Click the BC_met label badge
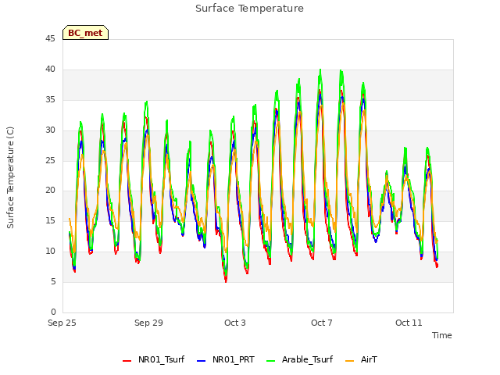 coord(85,33)
